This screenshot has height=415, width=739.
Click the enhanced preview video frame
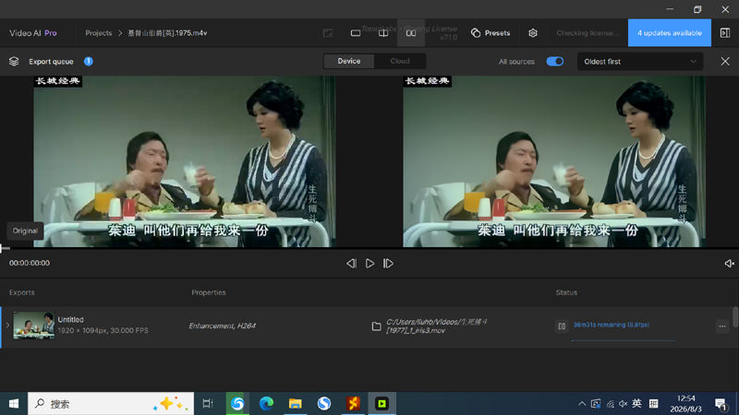click(x=554, y=161)
